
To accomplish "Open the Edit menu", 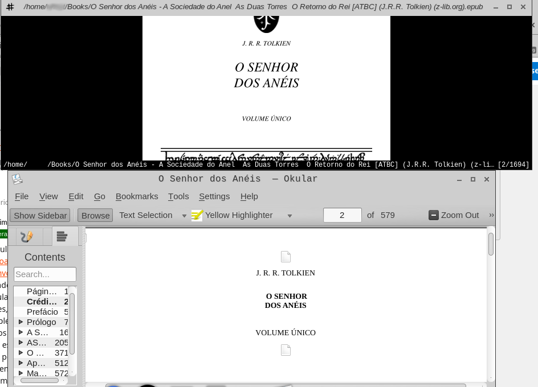I will [76, 196].
